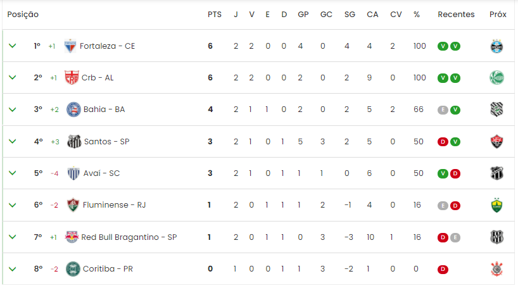The width and height of the screenshot is (518, 288).
Task: Open the Avaí - SC team link
Action: pos(101,173)
